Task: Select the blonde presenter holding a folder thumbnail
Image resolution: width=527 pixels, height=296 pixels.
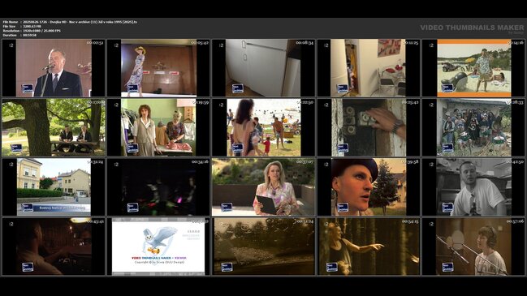Action: 263,187
